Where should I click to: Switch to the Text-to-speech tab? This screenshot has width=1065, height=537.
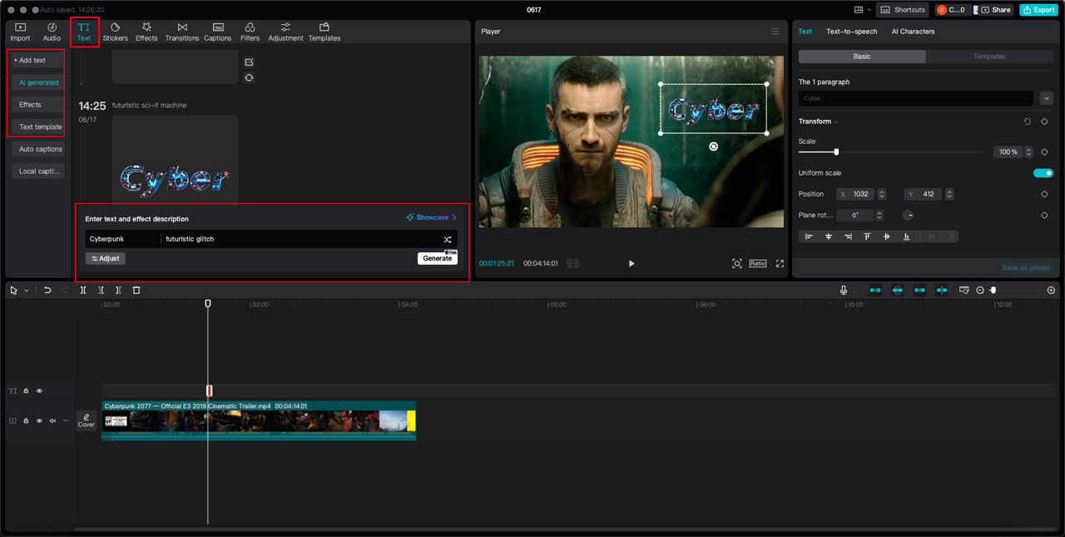(x=851, y=32)
